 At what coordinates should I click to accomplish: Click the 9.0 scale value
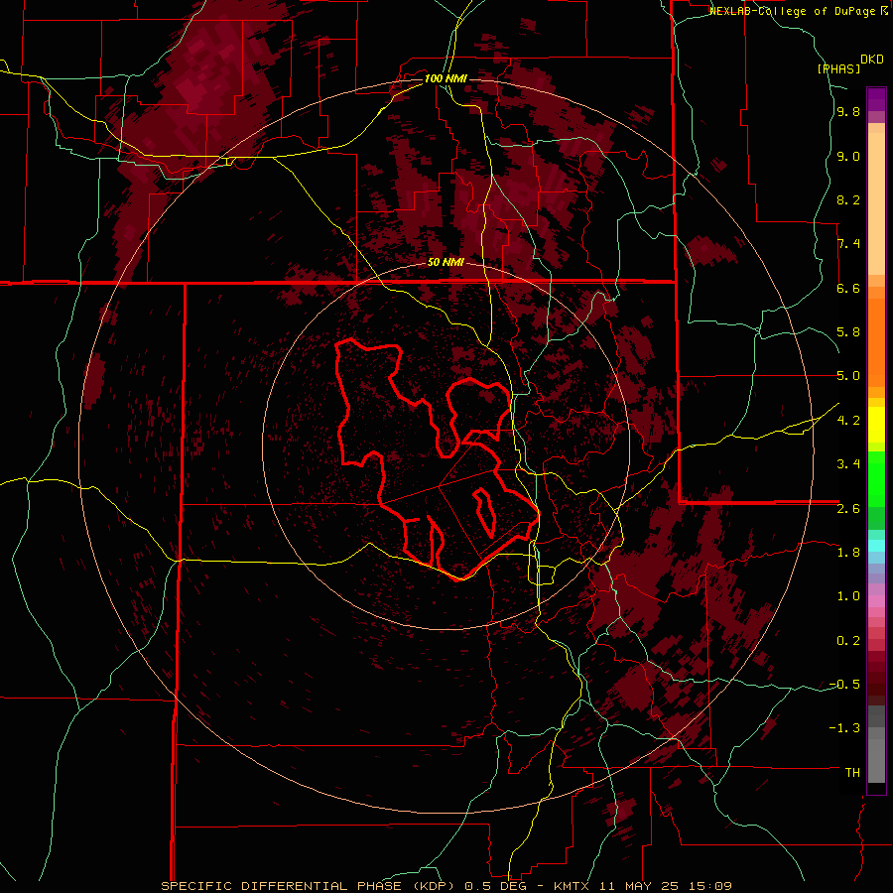848,156
